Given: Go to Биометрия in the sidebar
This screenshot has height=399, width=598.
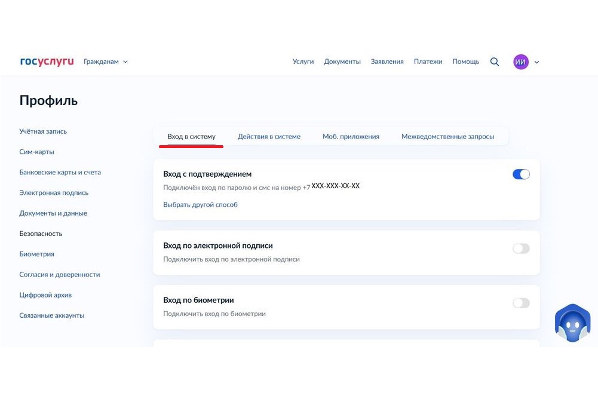Looking at the screenshot, I should [x=36, y=254].
